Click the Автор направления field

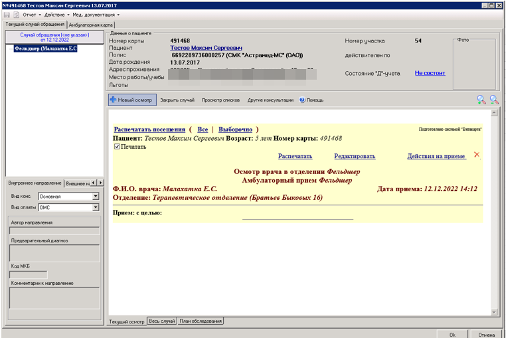pos(54,231)
